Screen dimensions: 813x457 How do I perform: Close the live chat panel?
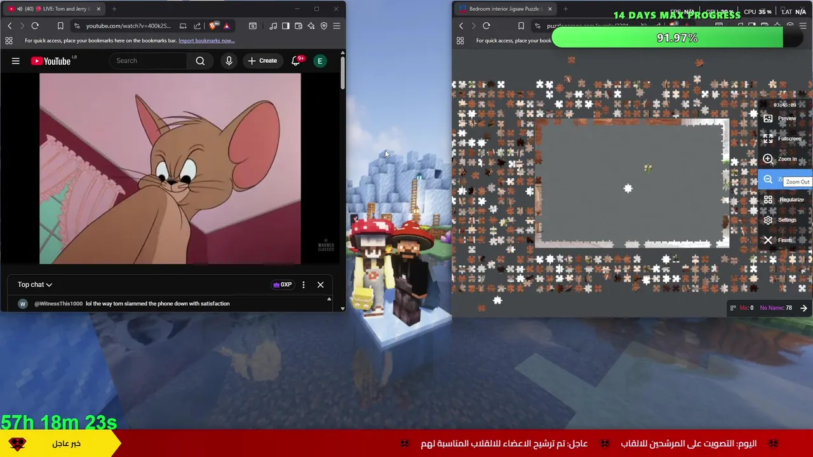[320, 285]
